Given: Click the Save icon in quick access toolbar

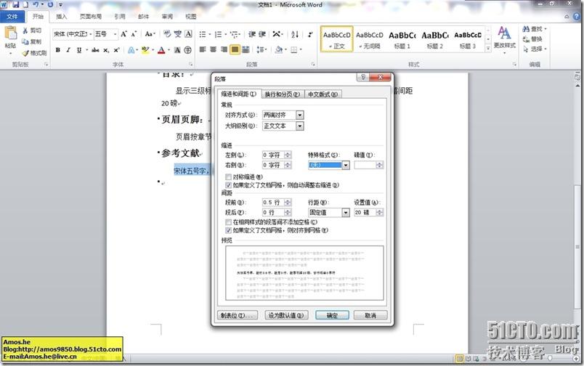Looking at the screenshot, I should coord(16,4).
